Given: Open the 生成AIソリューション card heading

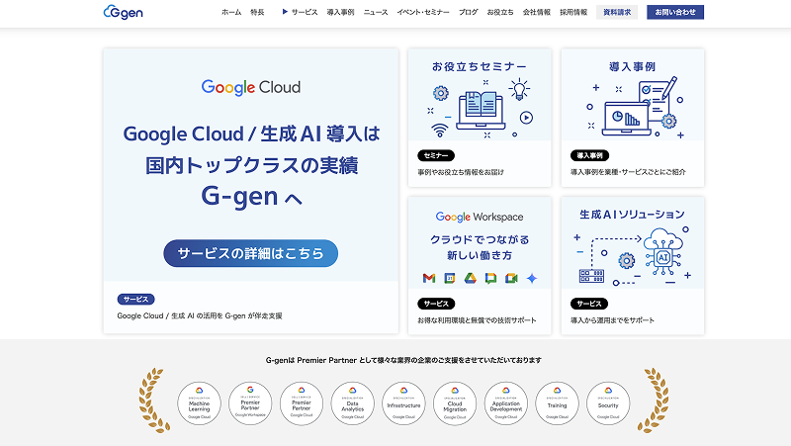Looking at the screenshot, I should [x=632, y=215].
